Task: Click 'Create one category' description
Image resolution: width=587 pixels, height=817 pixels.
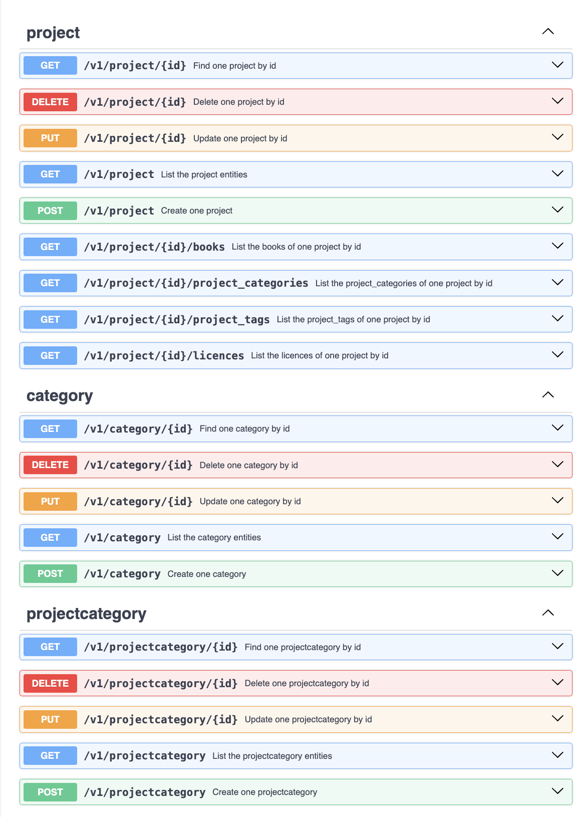Action: point(207,574)
